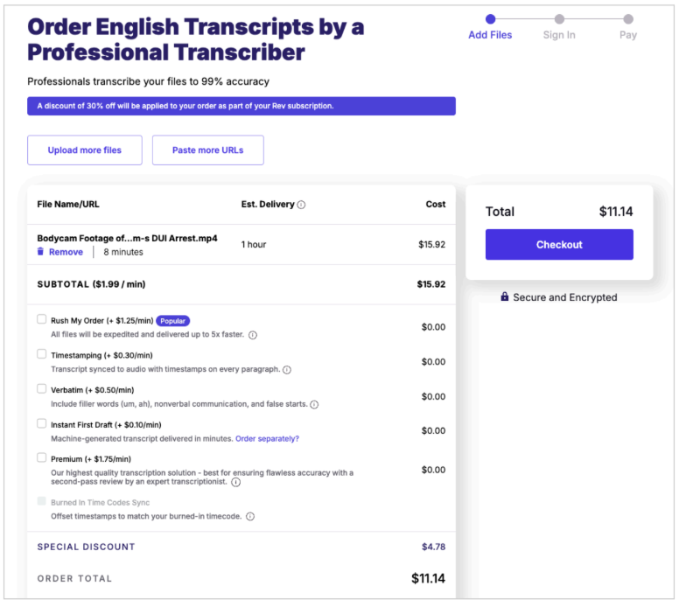
Task: Click Upload more files button
Action: click(x=85, y=150)
